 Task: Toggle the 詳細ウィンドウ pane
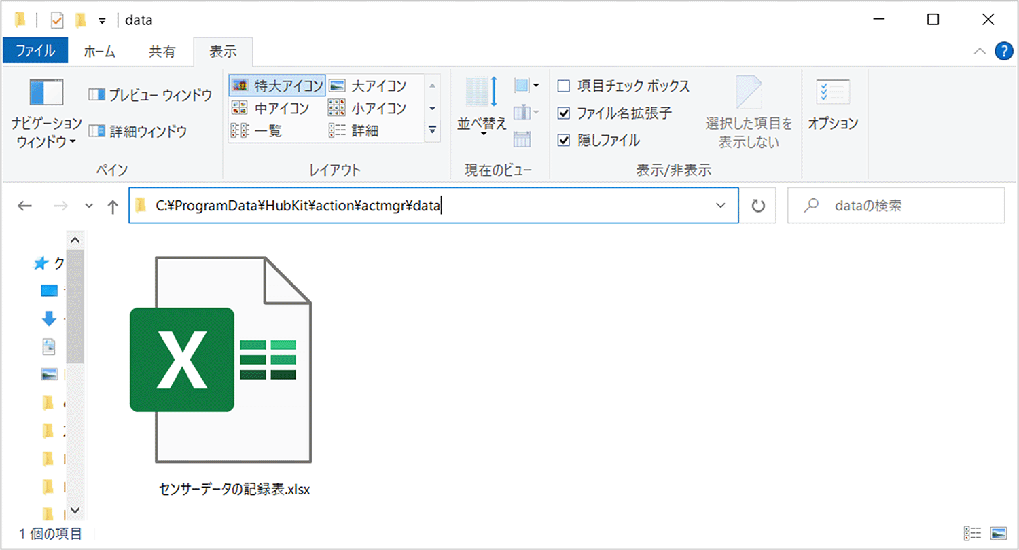coord(138,131)
